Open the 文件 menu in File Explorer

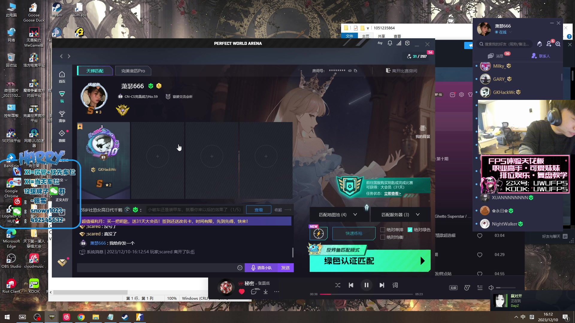tap(349, 36)
